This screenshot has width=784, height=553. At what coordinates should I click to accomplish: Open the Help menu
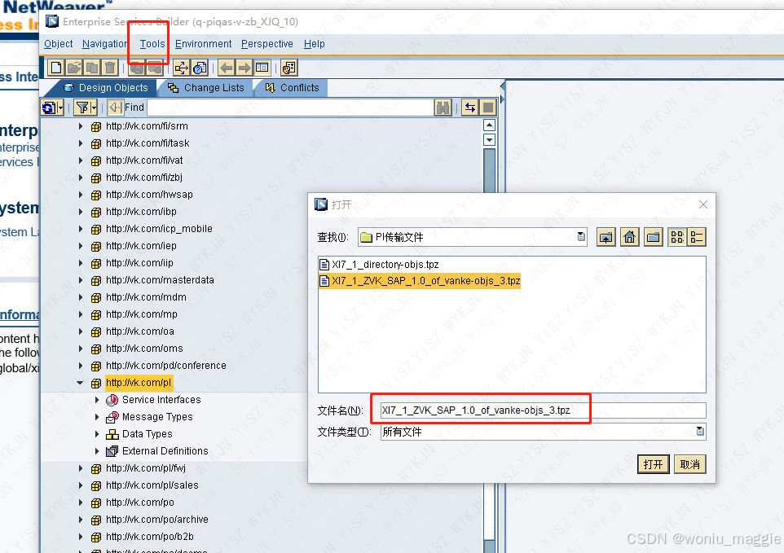tap(314, 44)
